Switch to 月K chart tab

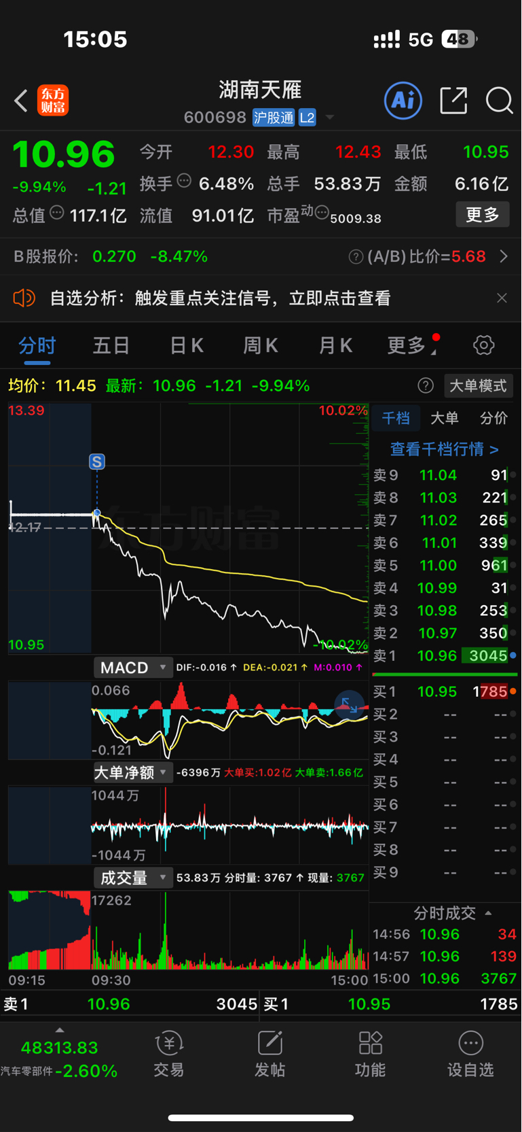[335, 345]
